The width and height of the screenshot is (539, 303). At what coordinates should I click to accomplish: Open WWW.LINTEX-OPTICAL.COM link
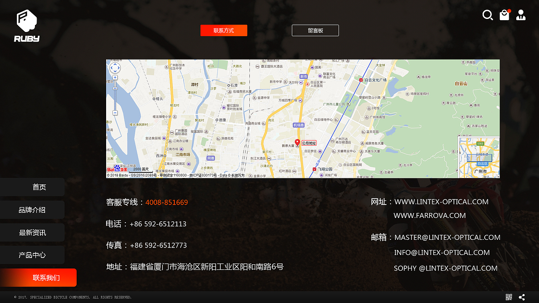441,202
